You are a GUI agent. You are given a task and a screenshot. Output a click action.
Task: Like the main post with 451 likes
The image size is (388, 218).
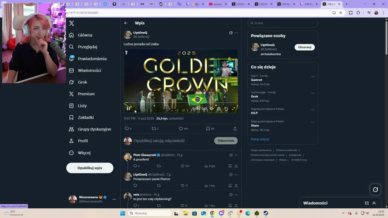pos(183,129)
